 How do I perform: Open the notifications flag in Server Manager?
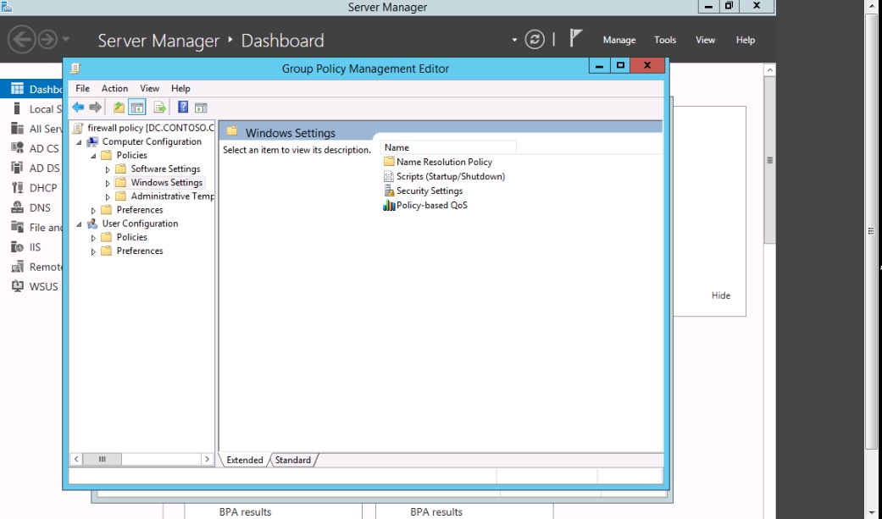pyautogui.click(x=575, y=38)
